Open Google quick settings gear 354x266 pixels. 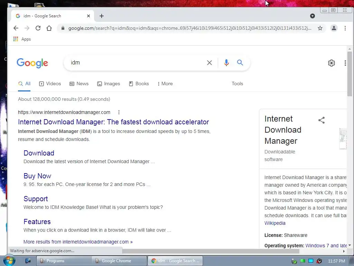(332, 63)
